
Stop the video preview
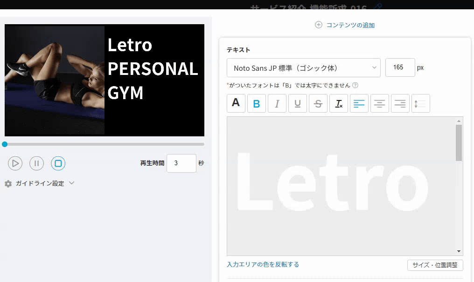pos(58,163)
